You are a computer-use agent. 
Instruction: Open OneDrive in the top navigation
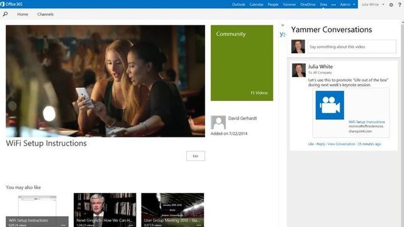tap(308, 4)
